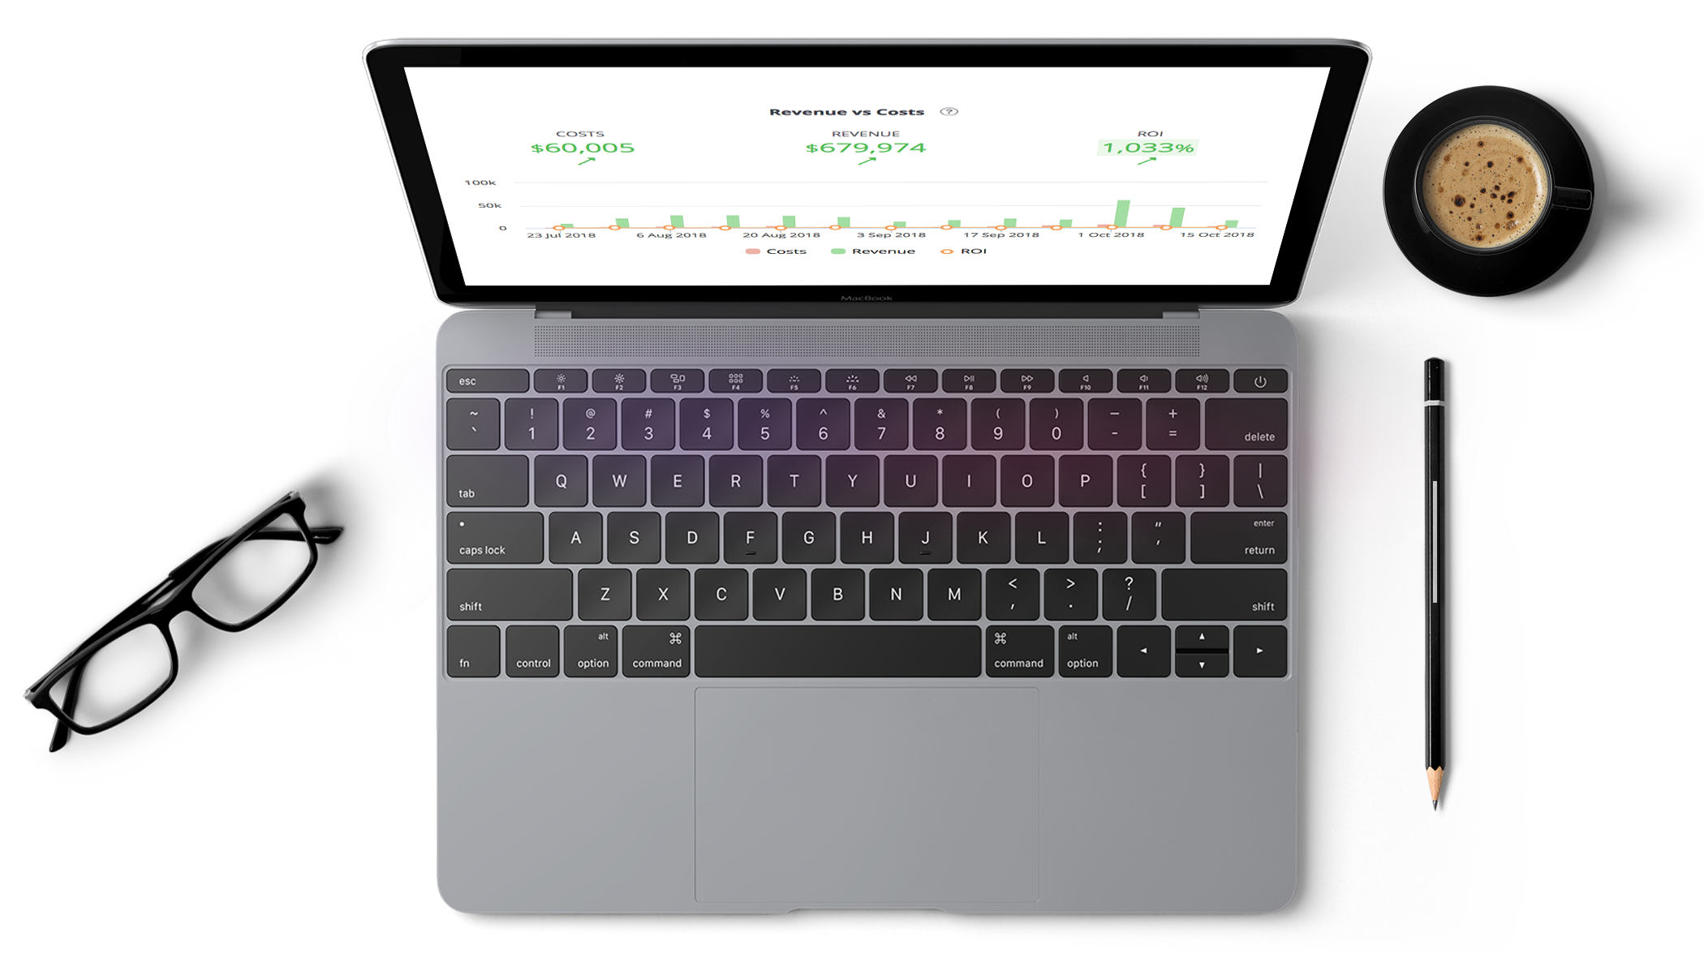The height and width of the screenshot is (954, 1704).
Task: Click the Revenue vs Costs chart title
Action: 862,111
